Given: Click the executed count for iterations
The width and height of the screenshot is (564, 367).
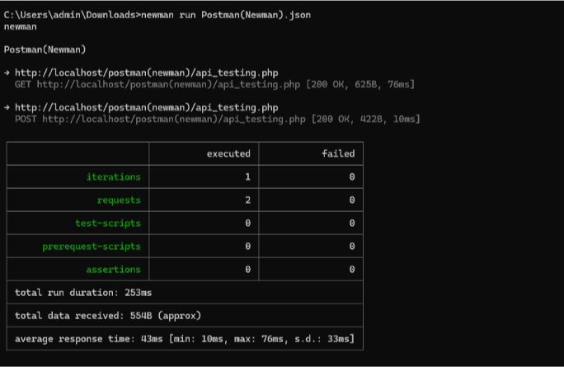Looking at the screenshot, I should click(x=247, y=176).
